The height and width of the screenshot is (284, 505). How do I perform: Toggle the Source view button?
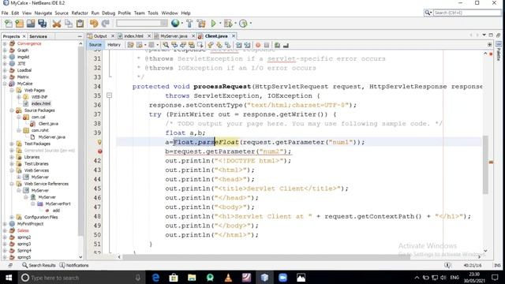(95, 45)
